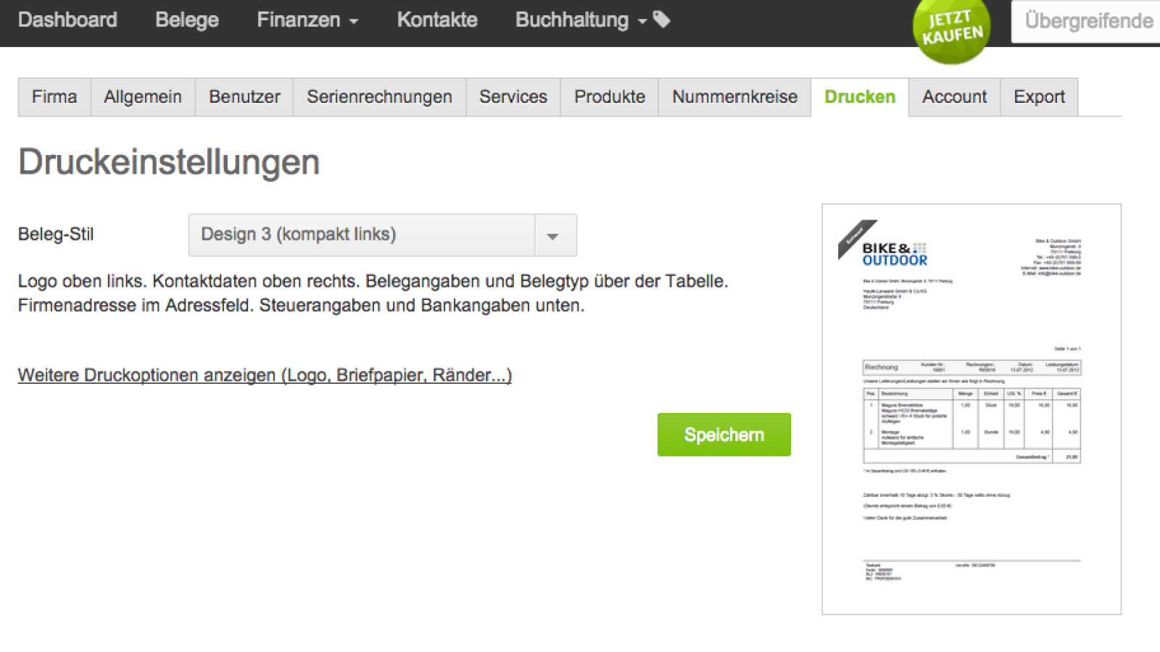Viewport: 1160px width, 652px height.
Task: Navigate to the Dashboard
Action: pos(68,20)
